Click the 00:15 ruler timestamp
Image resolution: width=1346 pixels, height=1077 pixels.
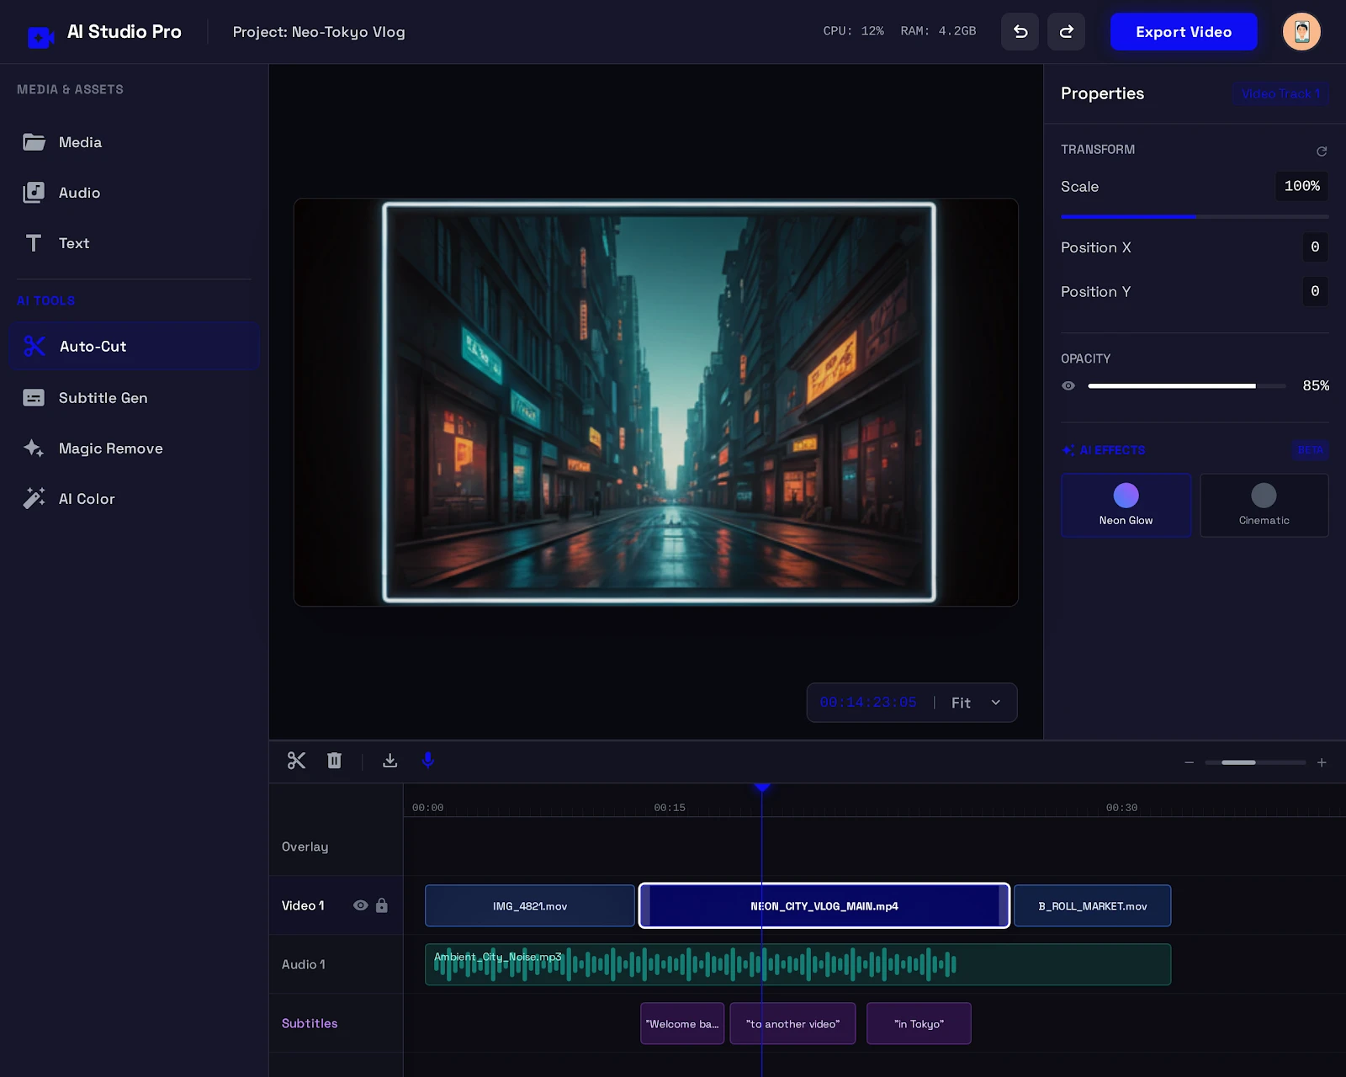point(670,808)
